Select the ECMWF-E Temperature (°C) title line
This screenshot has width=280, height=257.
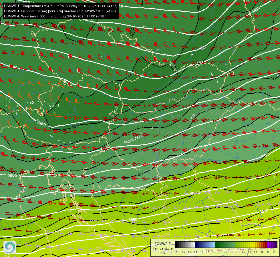click(61, 6)
